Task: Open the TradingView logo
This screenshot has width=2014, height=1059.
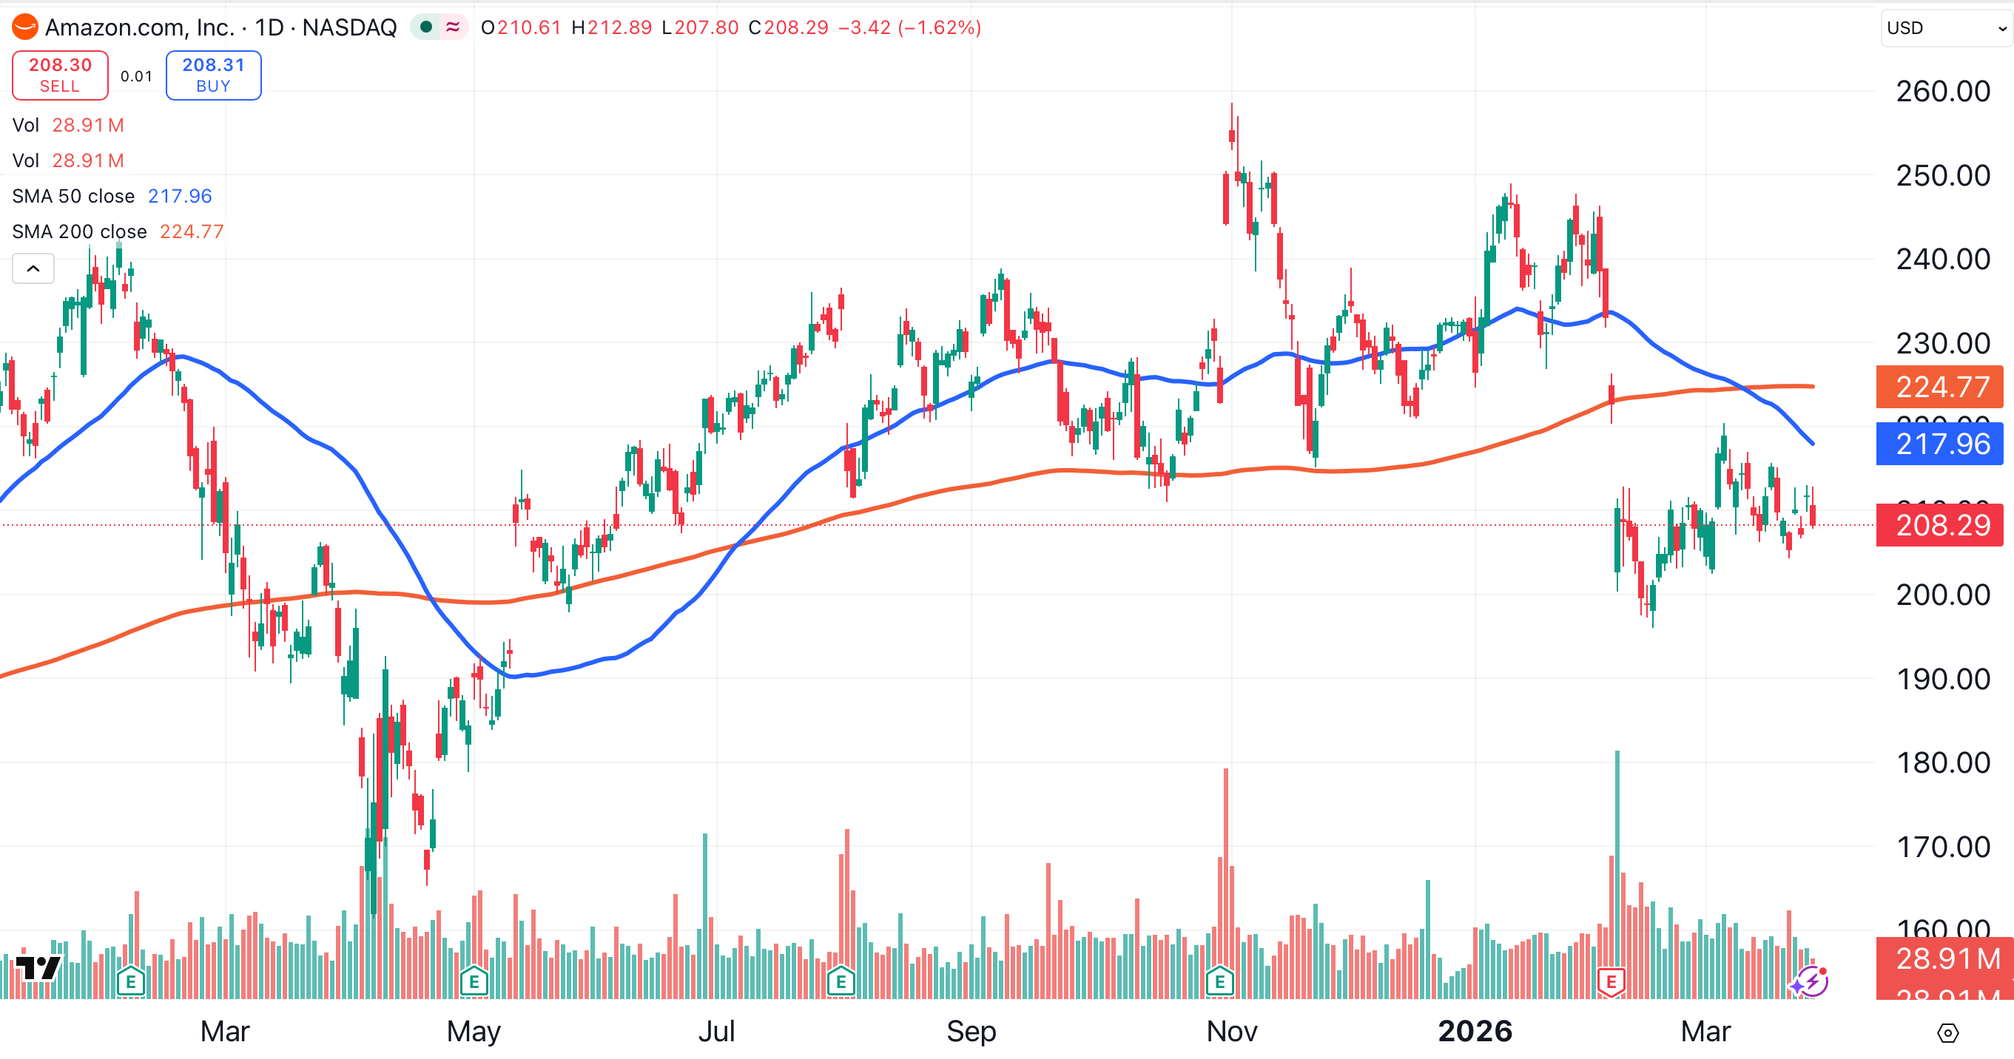Action: pyautogui.click(x=38, y=967)
